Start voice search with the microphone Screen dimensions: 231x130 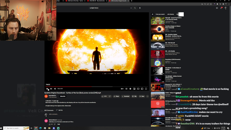[140, 8]
